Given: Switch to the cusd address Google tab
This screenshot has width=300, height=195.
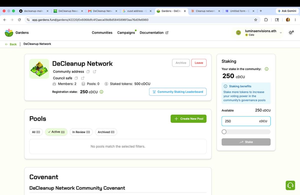Looking at the screenshot, I should pos(137,11).
